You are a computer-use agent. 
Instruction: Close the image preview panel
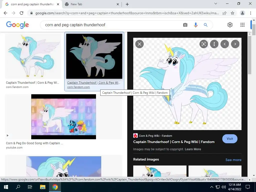139,44
